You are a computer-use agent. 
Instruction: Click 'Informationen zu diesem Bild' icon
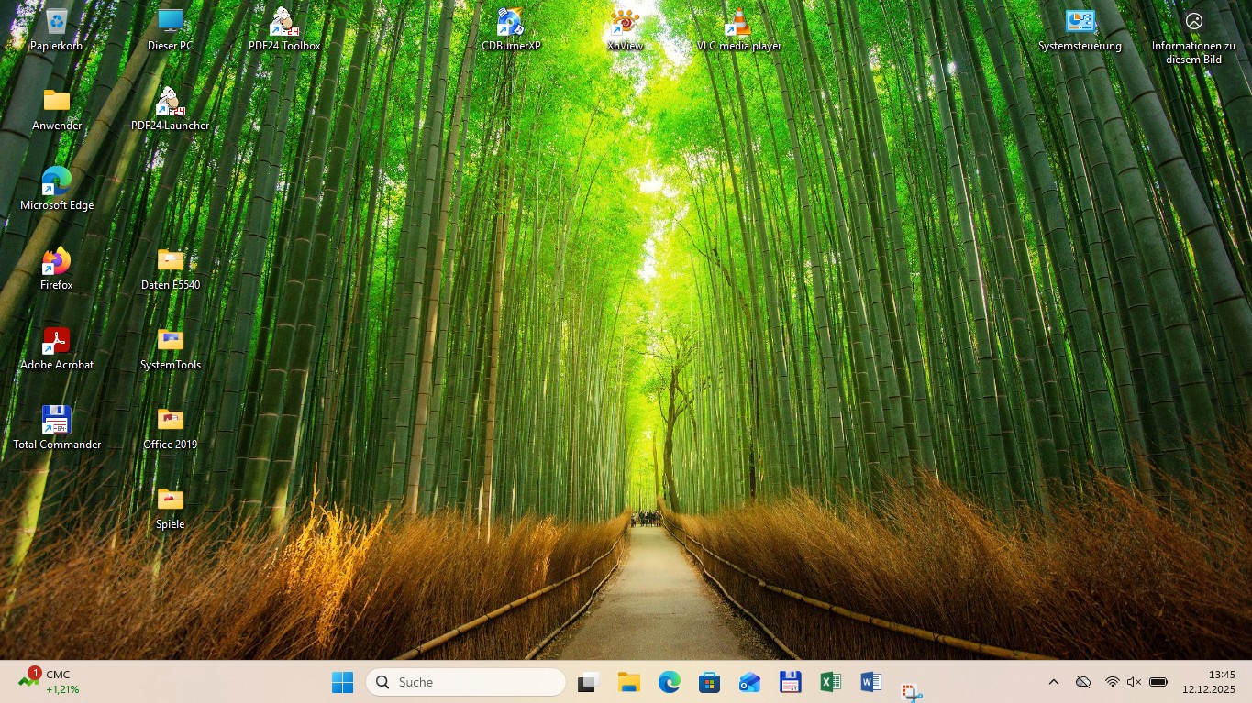point(1193,27)
